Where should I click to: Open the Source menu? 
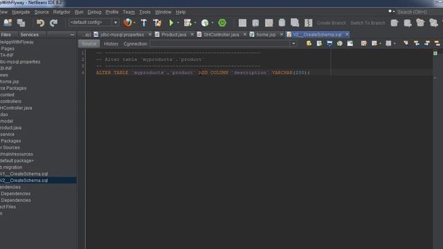click(x=42, y=12)
